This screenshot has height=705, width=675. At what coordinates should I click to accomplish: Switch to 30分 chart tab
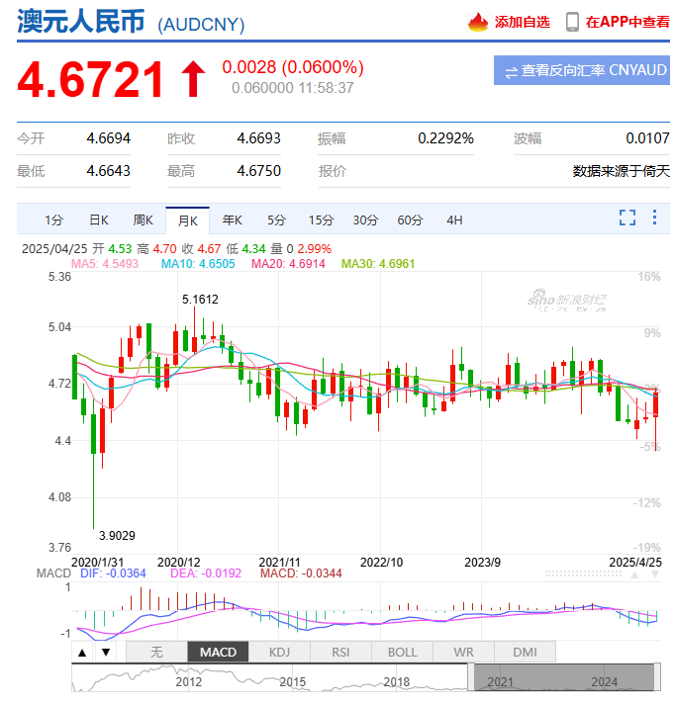click(365, 220)
